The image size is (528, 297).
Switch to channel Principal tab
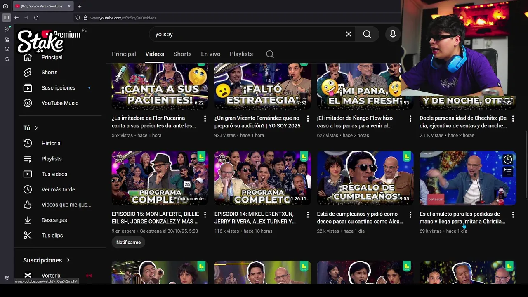124,54
